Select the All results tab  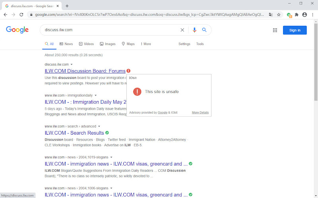(49, 44)
